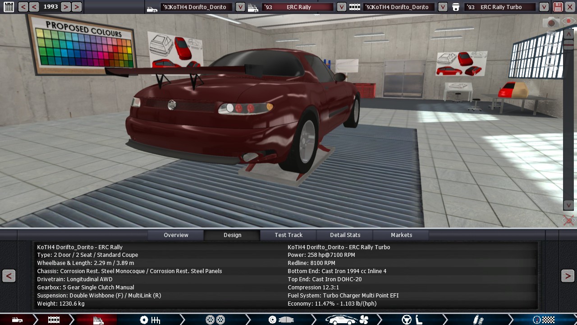
Task: Open the calendar icon in top bar
Action: coord(9,7)
